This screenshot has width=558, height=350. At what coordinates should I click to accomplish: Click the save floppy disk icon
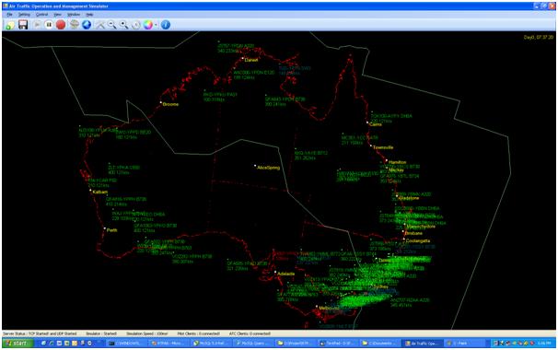(23, 25)
